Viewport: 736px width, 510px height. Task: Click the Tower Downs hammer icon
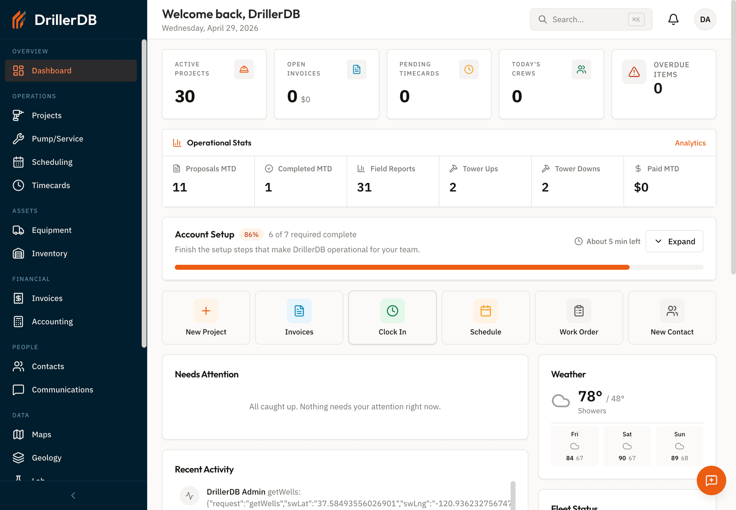coord(546,168)
